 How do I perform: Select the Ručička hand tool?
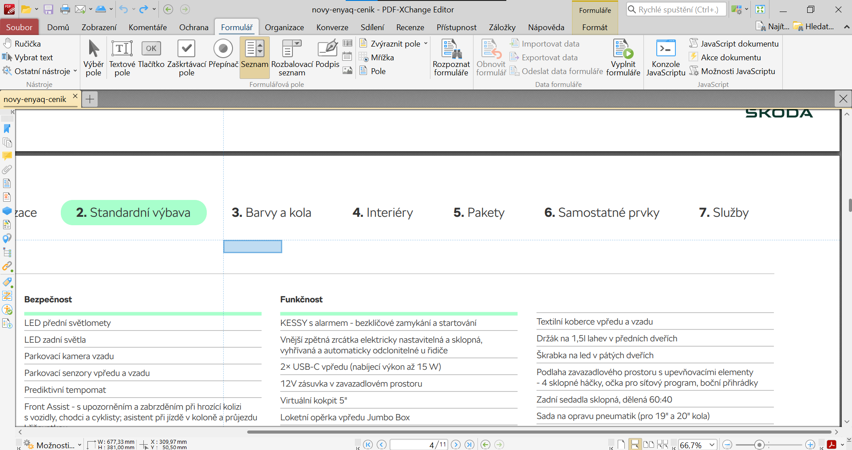[x=22, y=43]
